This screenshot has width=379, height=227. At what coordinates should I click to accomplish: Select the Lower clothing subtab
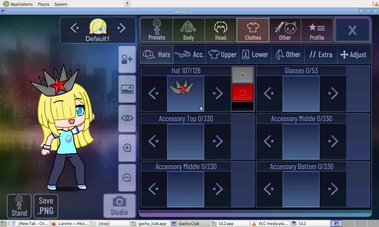[255, 54]
